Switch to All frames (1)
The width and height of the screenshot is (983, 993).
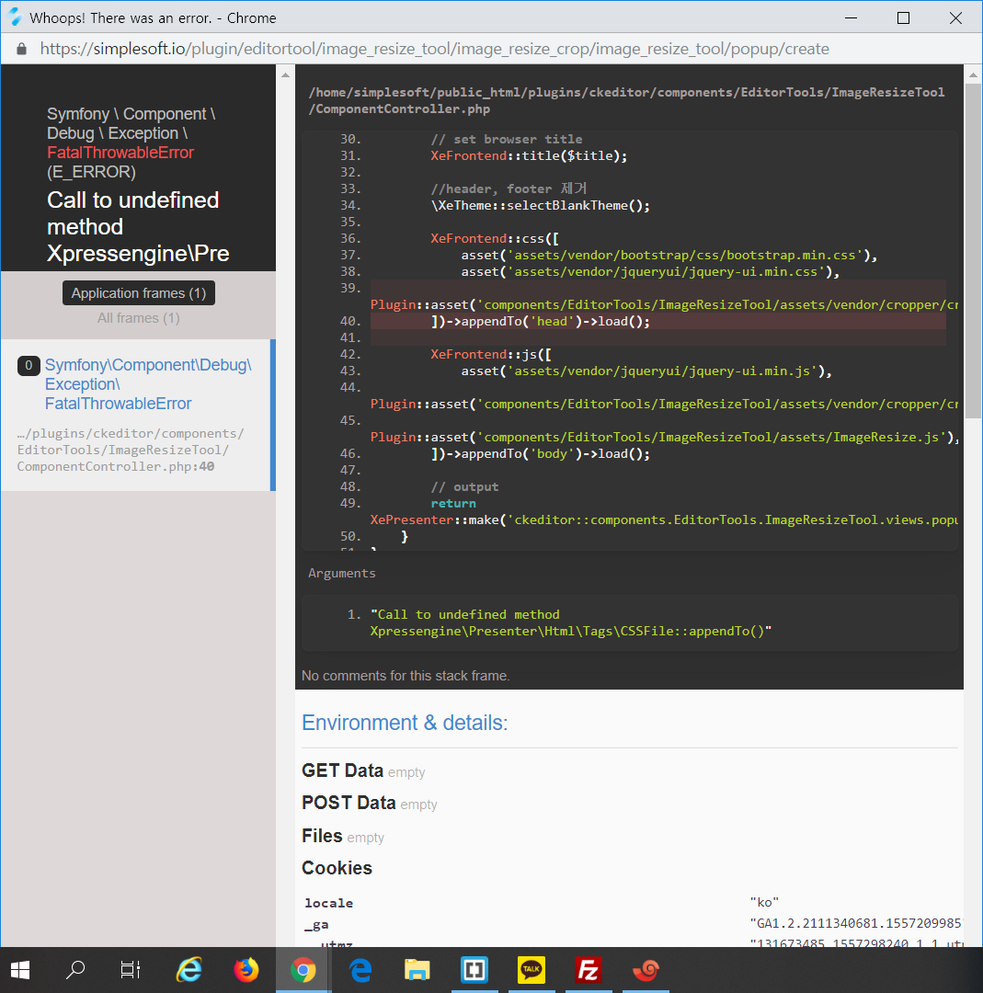point(139,318)
